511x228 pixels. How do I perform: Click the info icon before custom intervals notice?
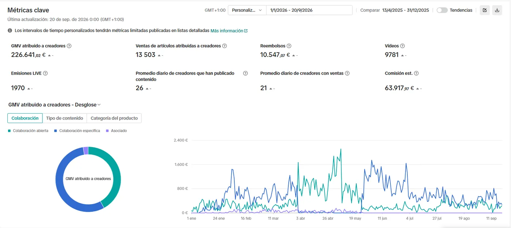pyautogui.click(x=10, y=31)
